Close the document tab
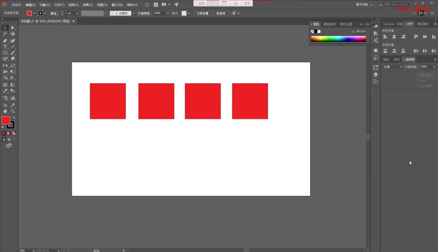 tap(74, 21)
